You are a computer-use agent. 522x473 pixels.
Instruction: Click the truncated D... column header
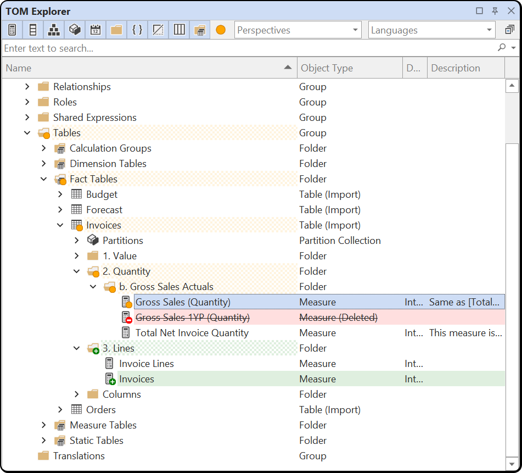click(x=415, y=68)
